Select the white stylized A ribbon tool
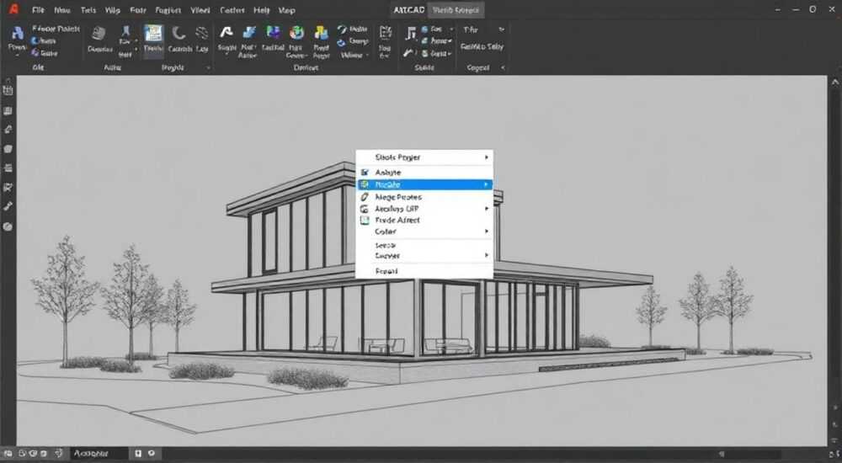842x463 pixels. [226, 33]
